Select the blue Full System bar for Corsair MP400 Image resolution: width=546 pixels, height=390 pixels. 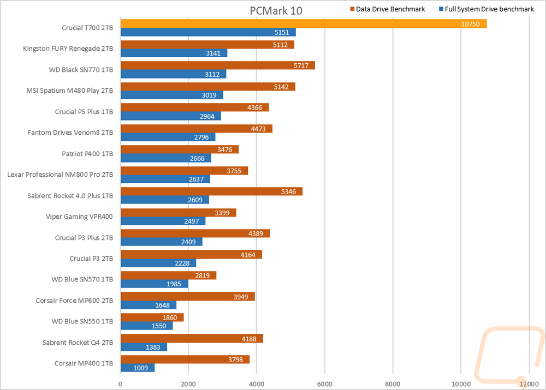tap(138, 368)
